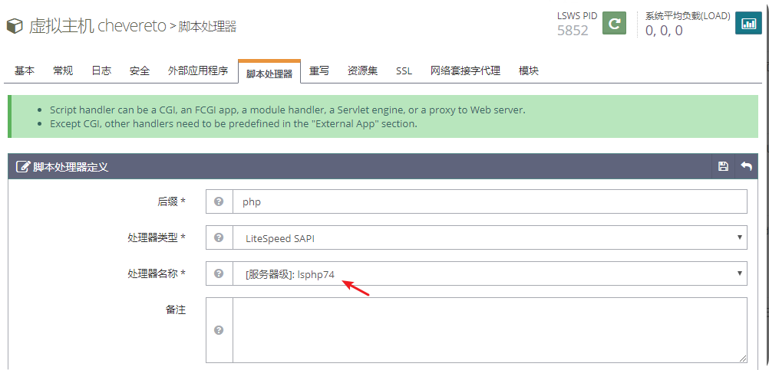Viewport: 769px width, 370px height.
Task: Click the system load value 0, 0, 0
Action: coord(664,31)
